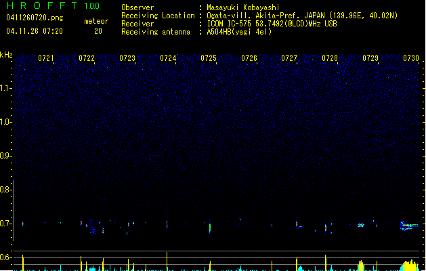
Task: Click the date stamp 04.11.26 07:20
Action: pos(35,31)
